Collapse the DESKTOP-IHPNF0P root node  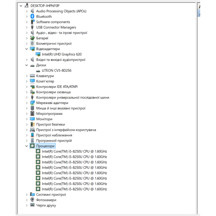pos(21,6)
